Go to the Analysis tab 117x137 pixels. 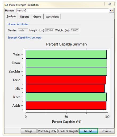(11, 16)
